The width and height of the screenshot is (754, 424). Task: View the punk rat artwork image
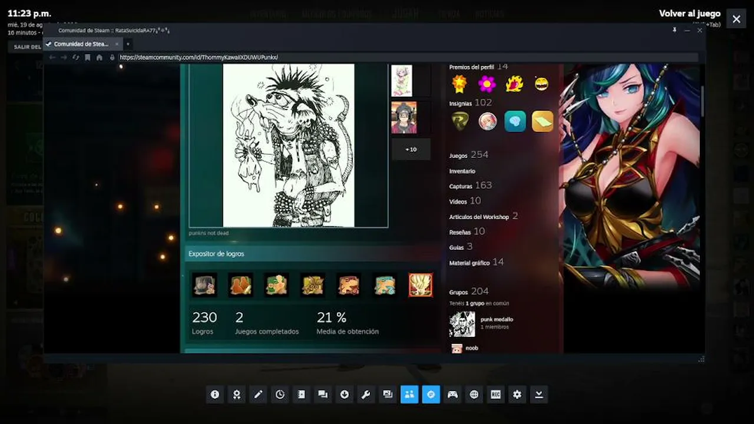coord(289,145)
